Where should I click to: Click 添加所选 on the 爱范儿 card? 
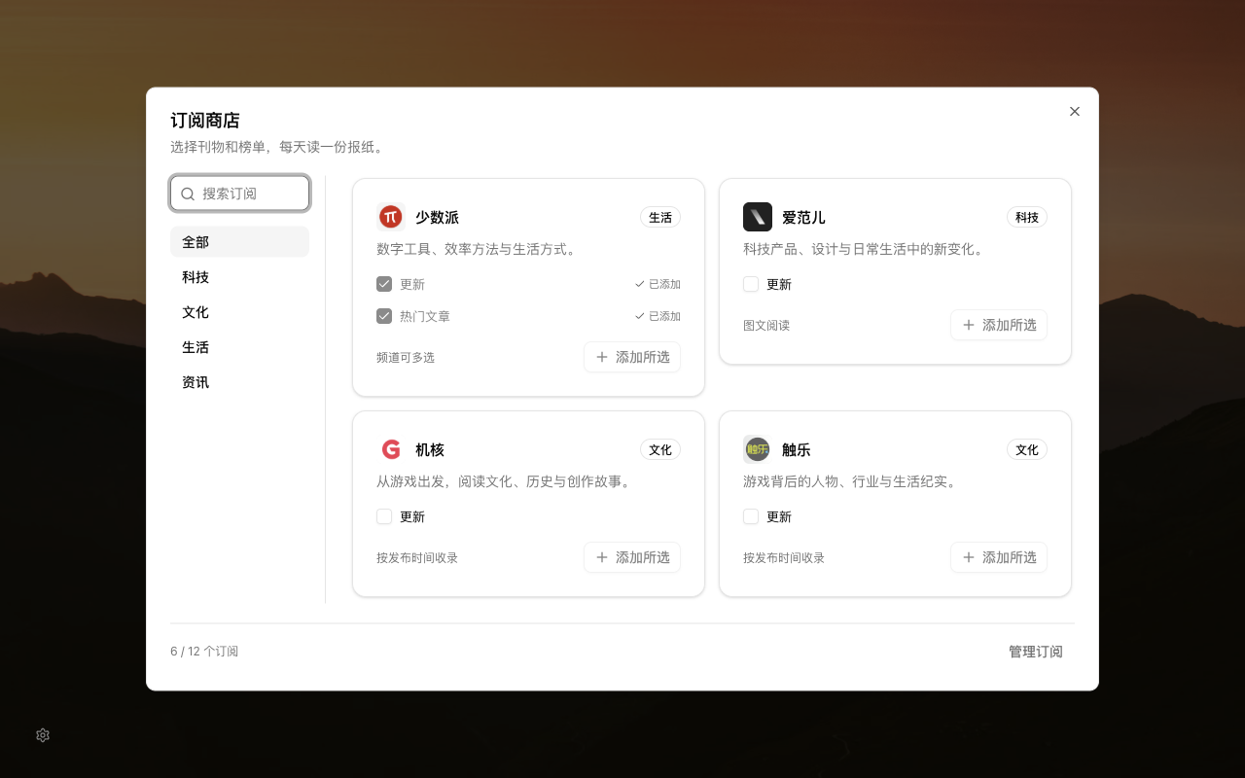click(x=999, y=325)
